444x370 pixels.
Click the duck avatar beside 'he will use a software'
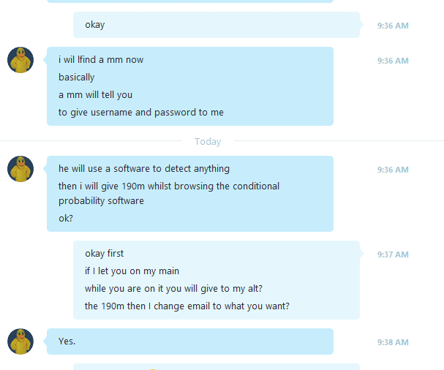(20, 169)
